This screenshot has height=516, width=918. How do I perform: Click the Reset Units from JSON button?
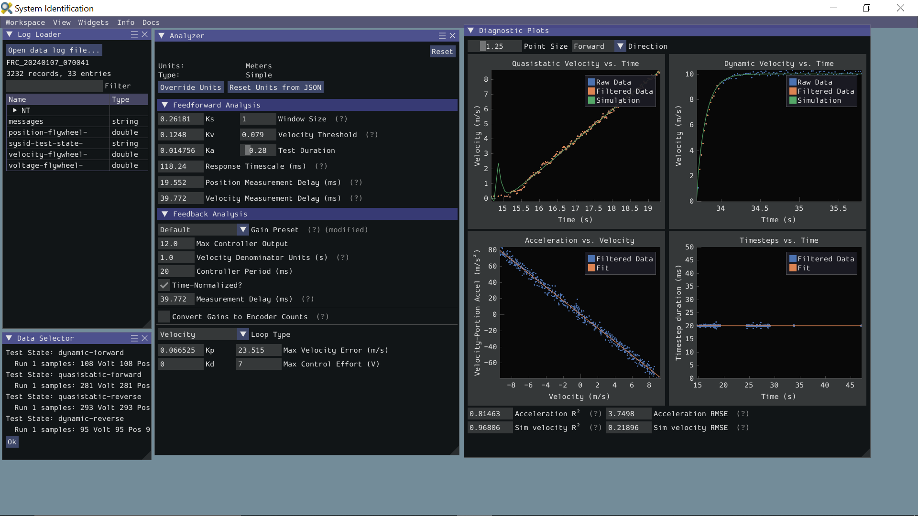click(275, 87)
